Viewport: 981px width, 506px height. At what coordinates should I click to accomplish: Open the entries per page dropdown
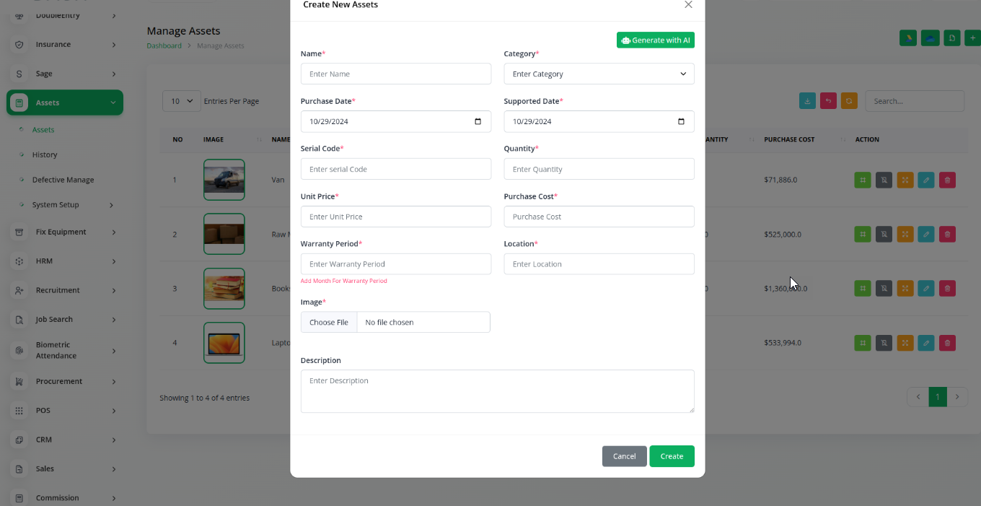pyautogui.click(x=182, y=101)
